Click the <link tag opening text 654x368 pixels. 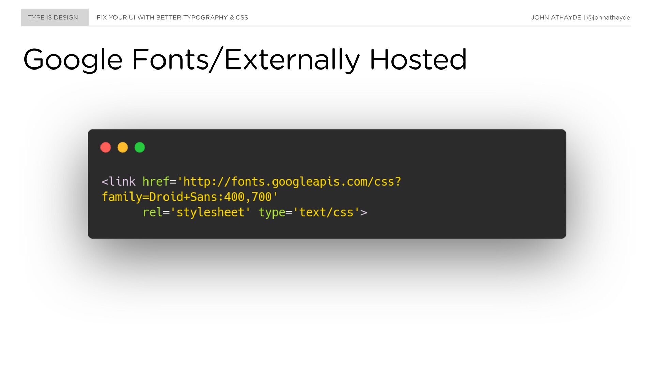(x=119, y=181)
